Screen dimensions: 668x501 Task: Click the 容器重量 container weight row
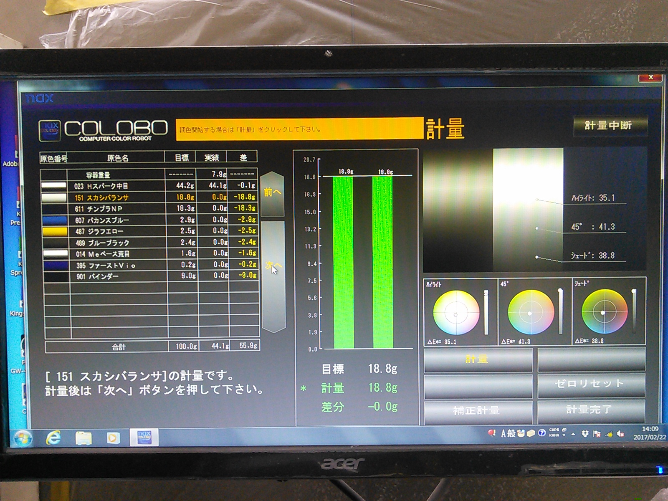point(149,175)
